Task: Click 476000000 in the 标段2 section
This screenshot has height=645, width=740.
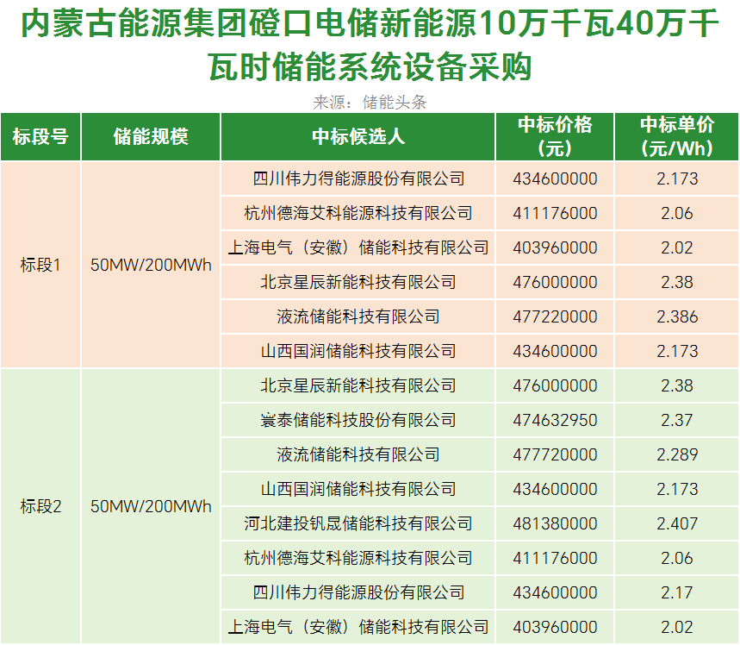Action: [555, 385]
